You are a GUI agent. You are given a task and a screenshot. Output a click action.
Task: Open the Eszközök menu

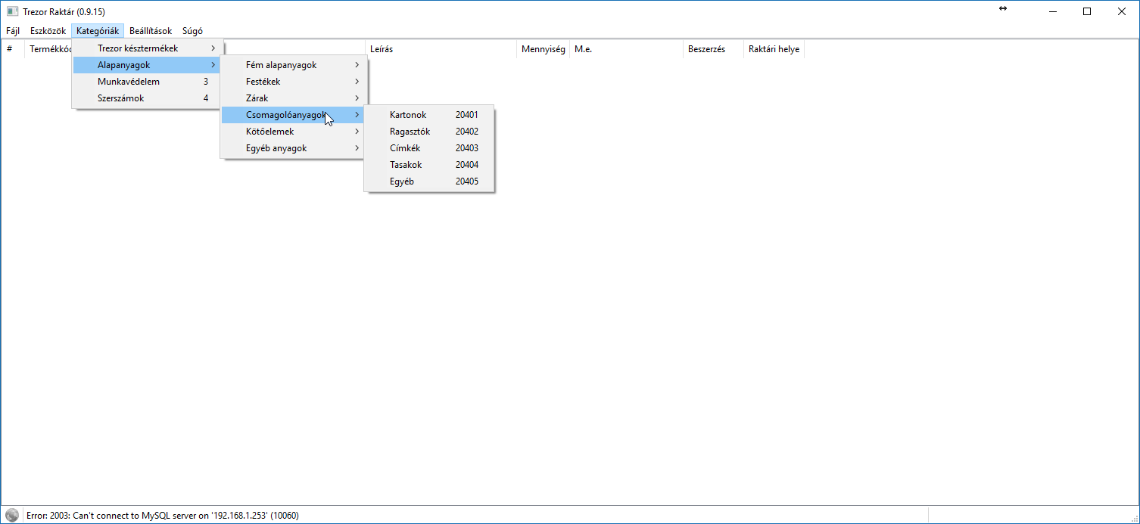point(48,31)
